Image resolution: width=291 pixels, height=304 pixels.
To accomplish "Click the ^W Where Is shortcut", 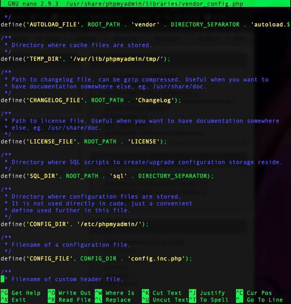I will [115, 293].
